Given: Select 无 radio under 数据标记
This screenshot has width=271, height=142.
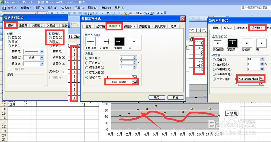Looking at the screenshot, I should pos(50,42).
